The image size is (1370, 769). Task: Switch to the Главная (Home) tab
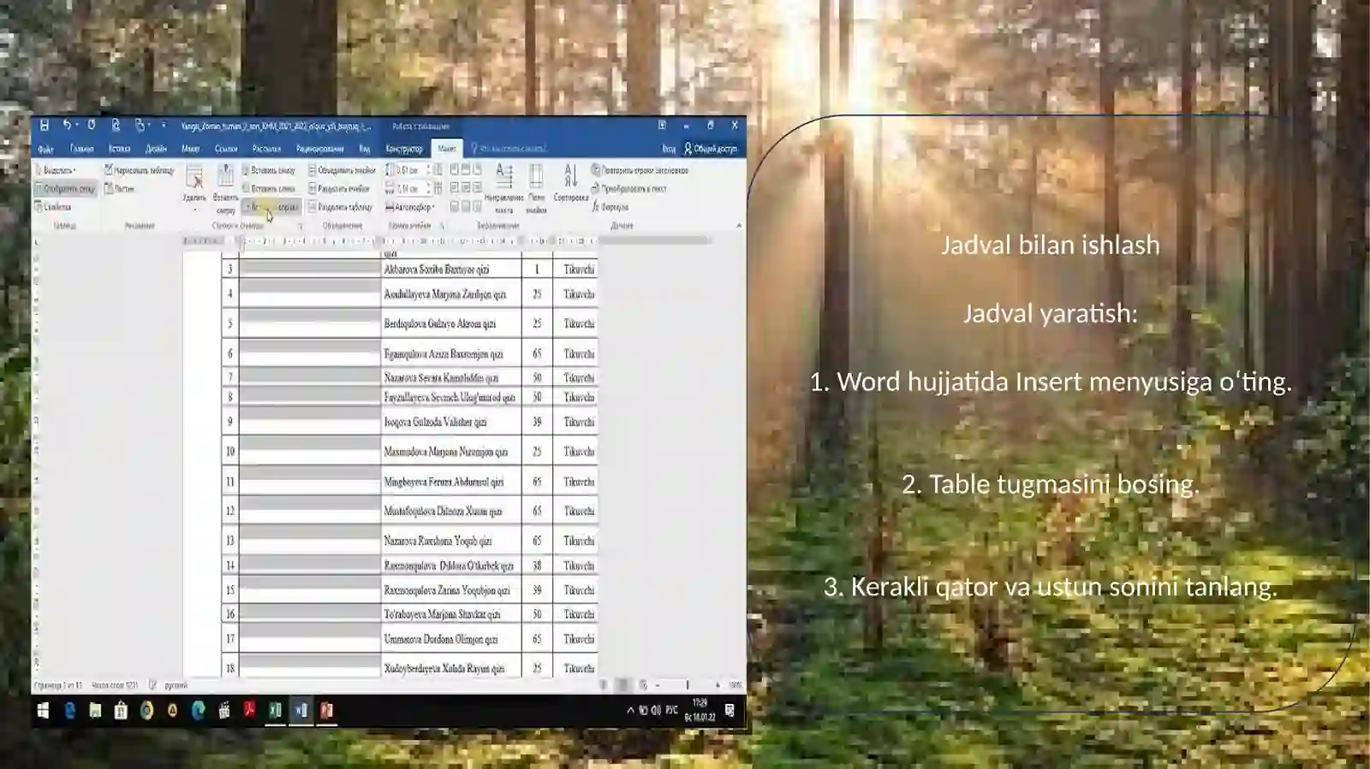[81, 149]
